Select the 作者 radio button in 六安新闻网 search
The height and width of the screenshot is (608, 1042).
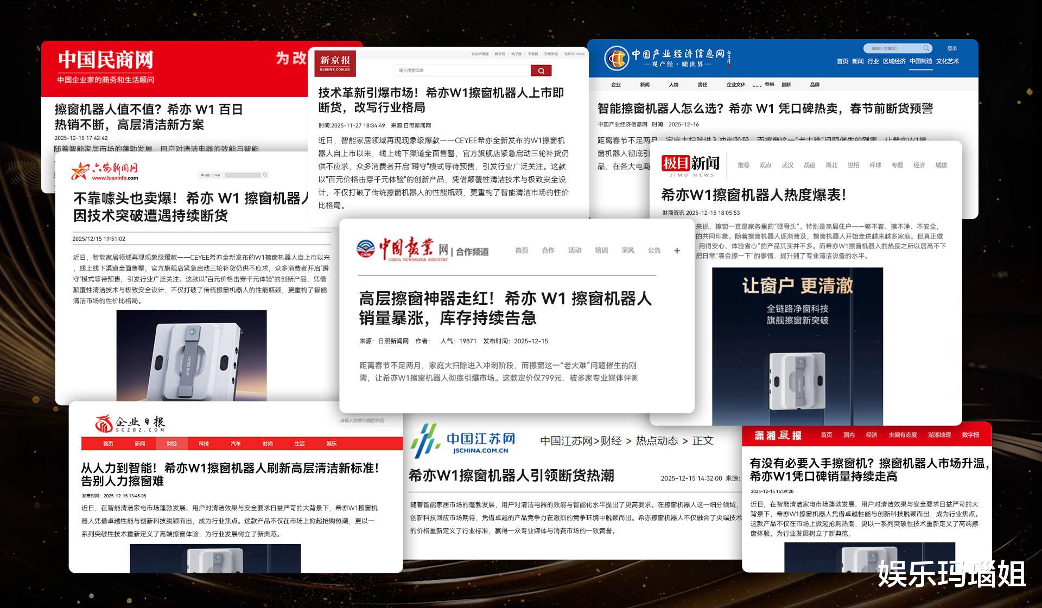(x=213, y=175)
